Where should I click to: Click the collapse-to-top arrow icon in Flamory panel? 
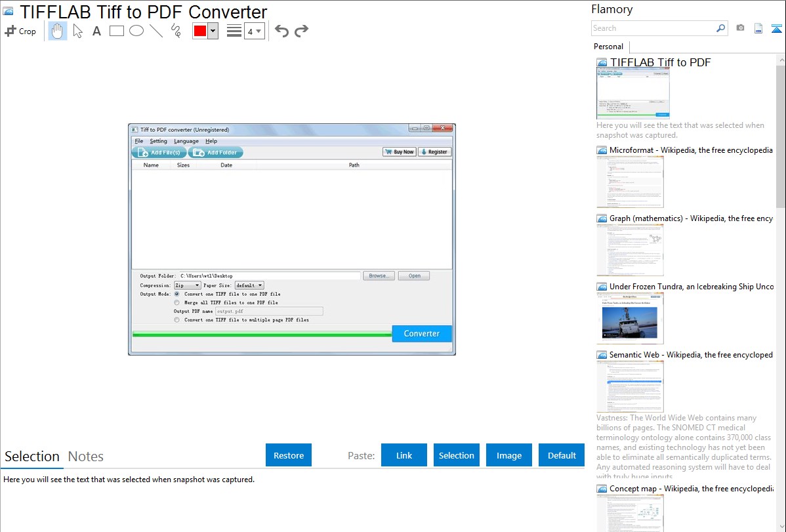[x=776, y=29]
